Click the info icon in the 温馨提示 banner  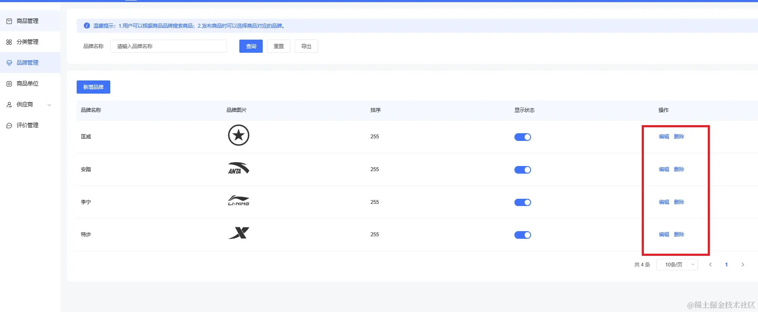(x=87, y=26)
